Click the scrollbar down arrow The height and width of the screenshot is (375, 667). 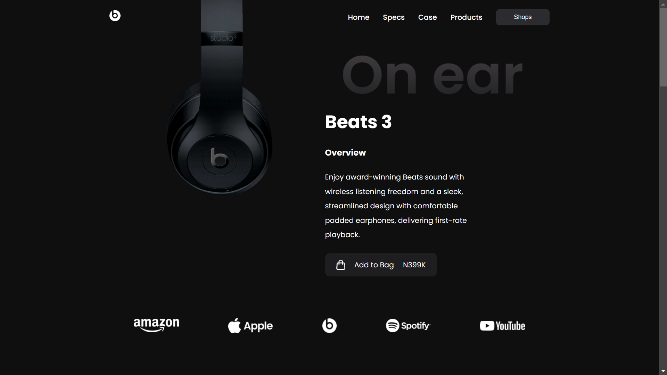(x=663, y=371)
